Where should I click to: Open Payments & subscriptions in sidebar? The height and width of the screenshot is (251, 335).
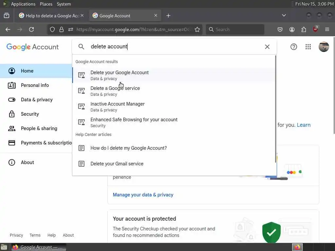(36, 143)
